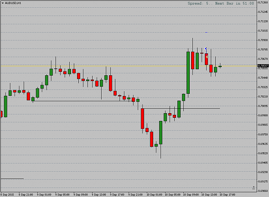This screenshot has width=269, height=197.
Task: Click the 0.69520 price scale label
Action: 263,153
